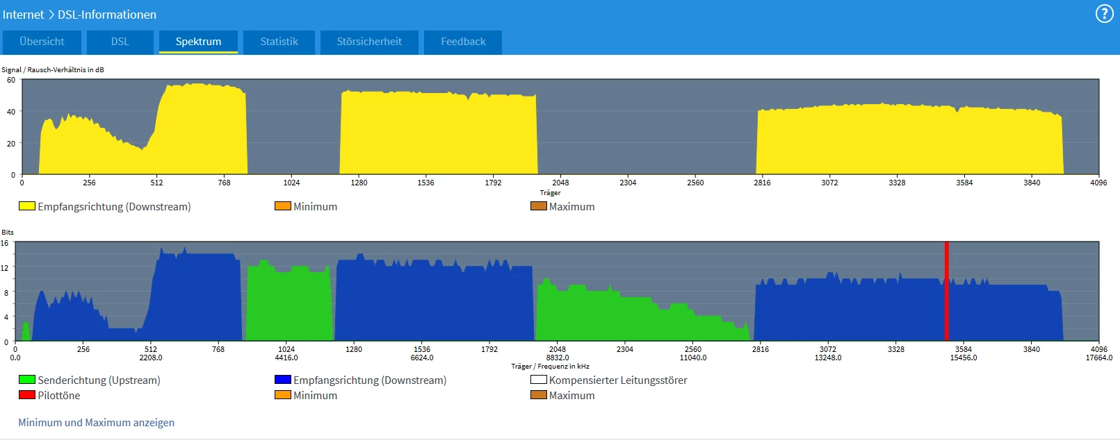Open the DSL tab
1120x445 pixels.
[120, 42]
